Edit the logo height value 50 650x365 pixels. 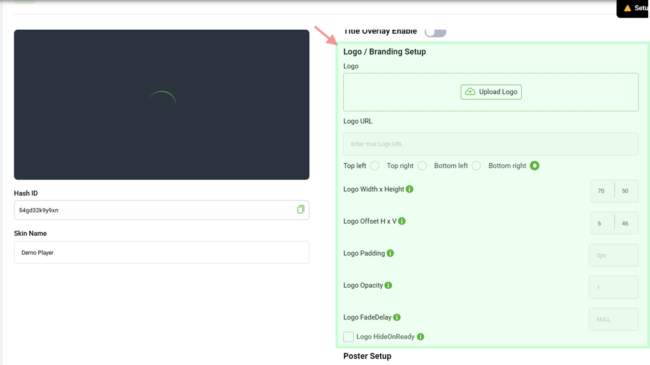tap(627, 191)
